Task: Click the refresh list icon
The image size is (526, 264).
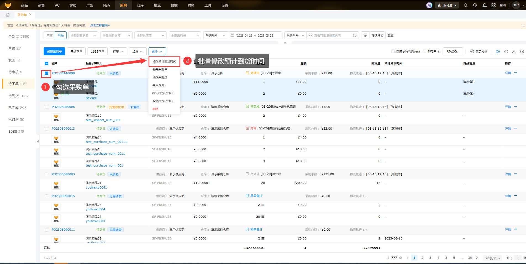Action: coord(506,51)
